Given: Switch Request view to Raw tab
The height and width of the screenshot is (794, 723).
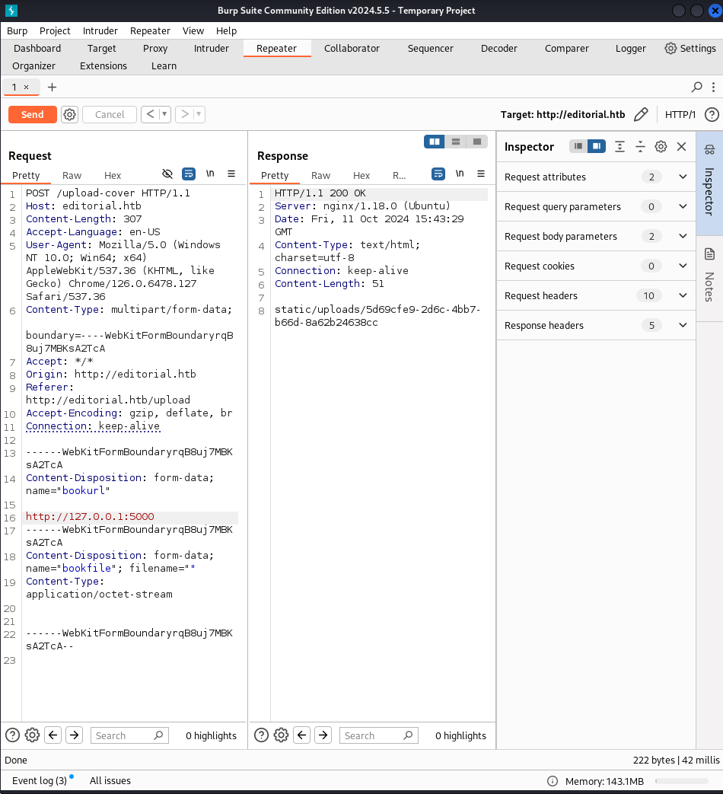Looking at the screenshot, I should (x=72, y=175).
